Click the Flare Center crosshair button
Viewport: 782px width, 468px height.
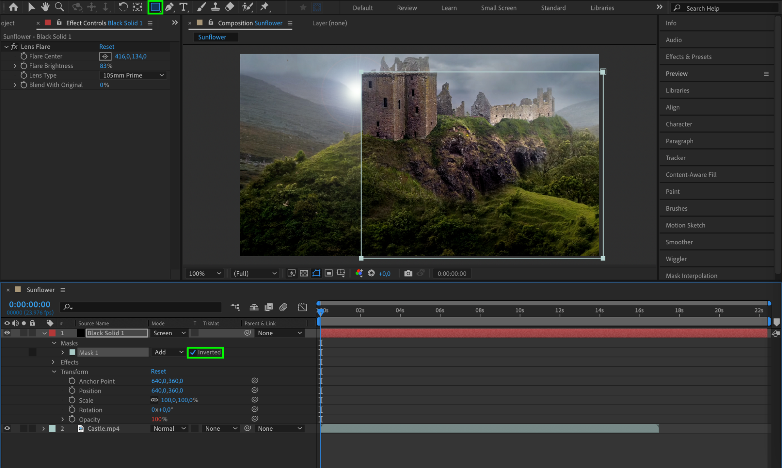(105, 56)
